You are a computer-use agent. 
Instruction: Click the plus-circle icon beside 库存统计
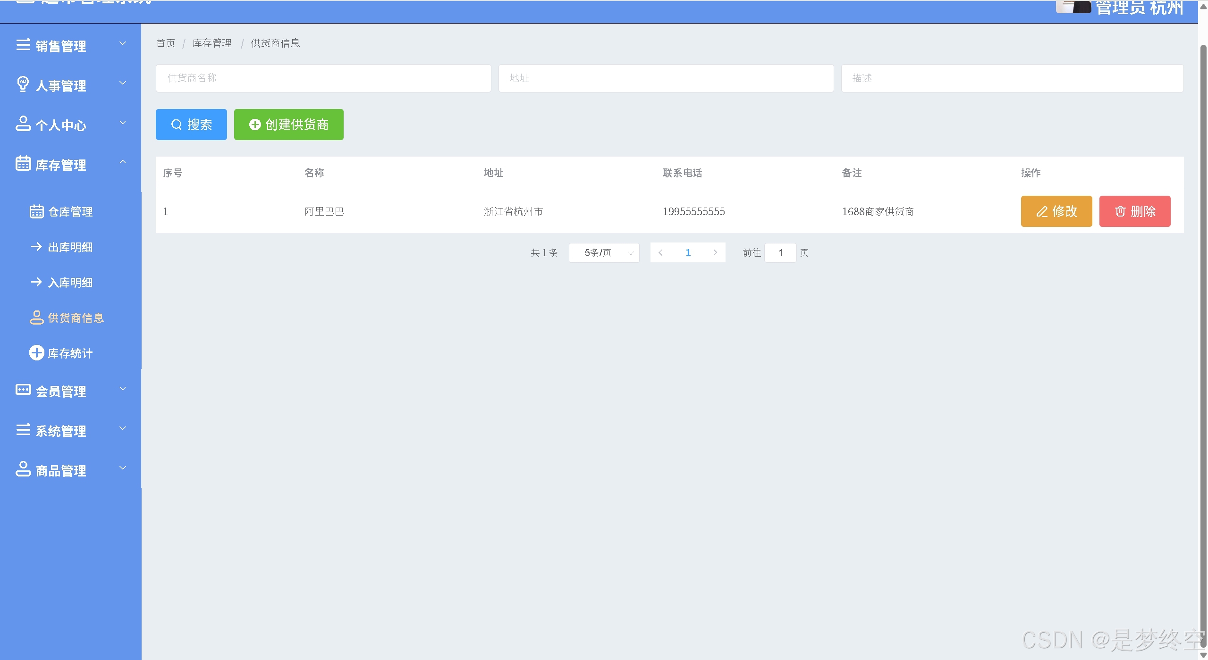(36, 352)
